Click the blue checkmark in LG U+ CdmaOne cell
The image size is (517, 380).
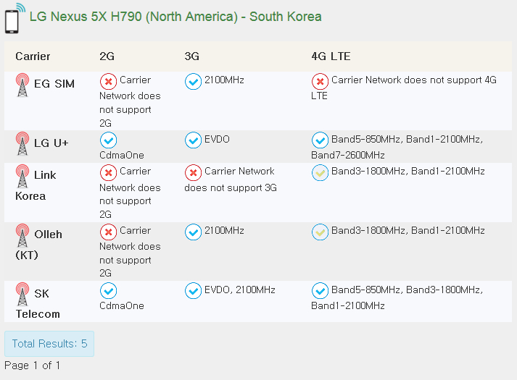pos(108,140)
